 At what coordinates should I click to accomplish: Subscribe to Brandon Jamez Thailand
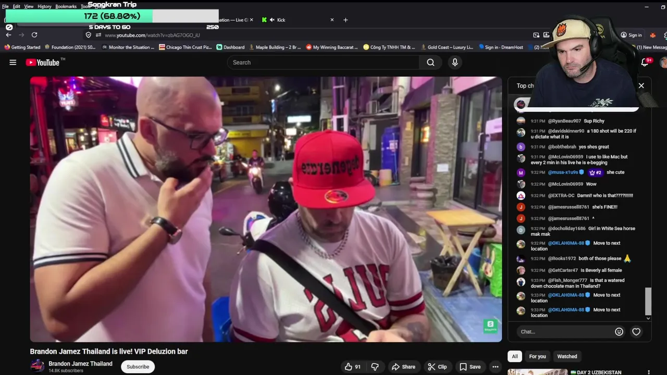(x=138, y=367)
